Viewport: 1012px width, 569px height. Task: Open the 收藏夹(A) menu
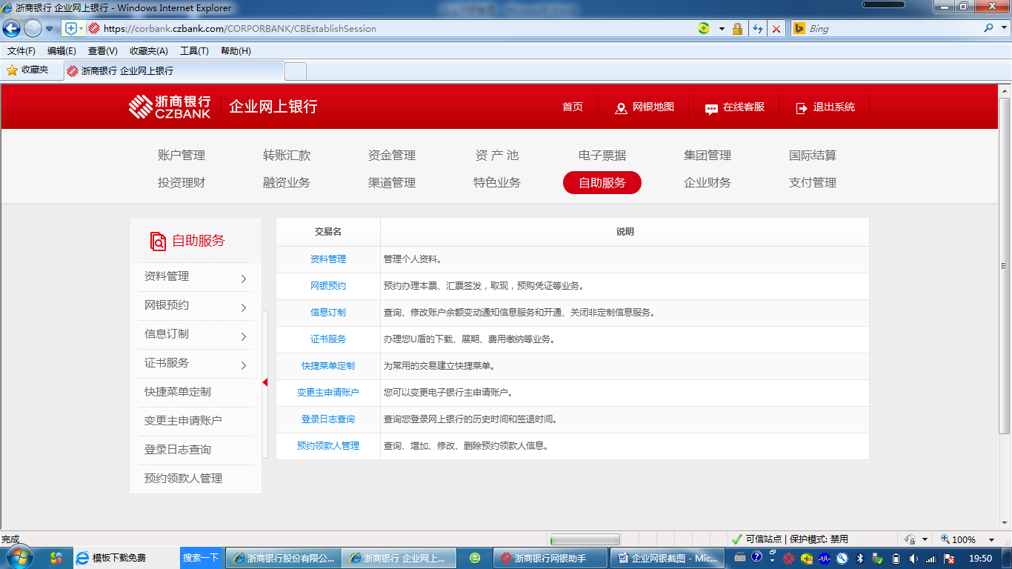148,51
